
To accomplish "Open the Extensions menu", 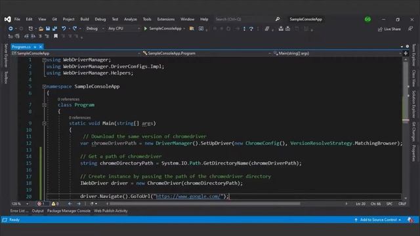I will coord(166,19).
